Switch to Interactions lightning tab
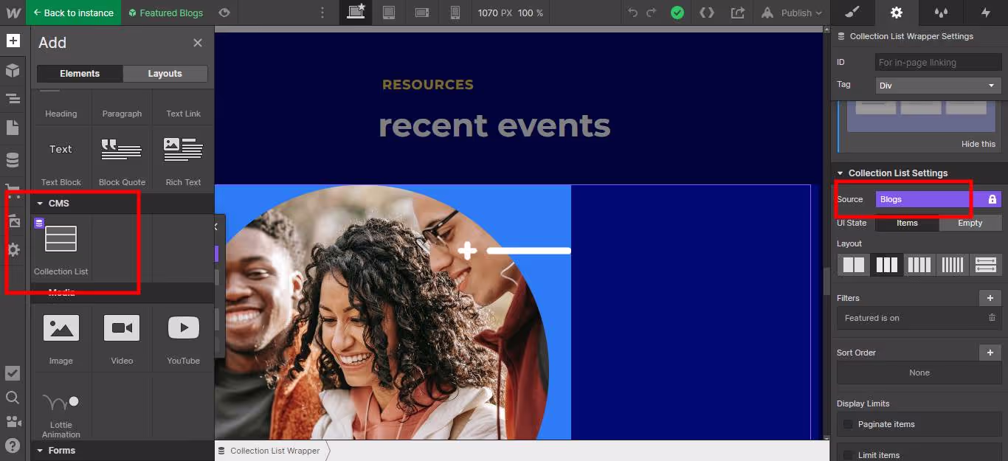 pyautogui.click(x=985, y=13)
